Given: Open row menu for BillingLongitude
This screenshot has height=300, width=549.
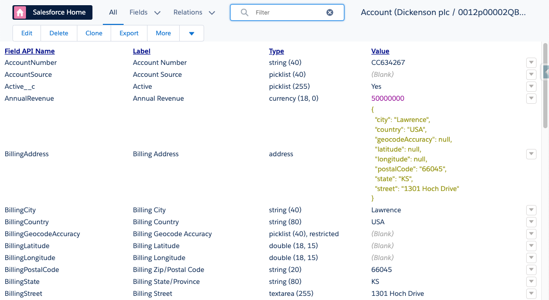Looking at the screenshot, I should (x=531, y=257).
